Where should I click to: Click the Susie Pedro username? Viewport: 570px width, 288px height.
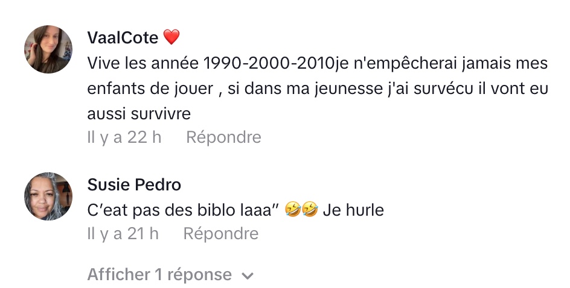(134, 184)
